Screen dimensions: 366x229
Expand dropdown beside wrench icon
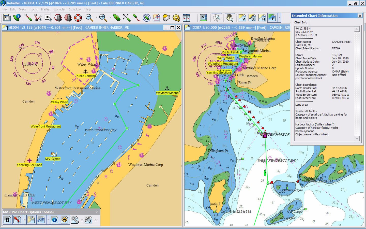(x=82, y=220)
